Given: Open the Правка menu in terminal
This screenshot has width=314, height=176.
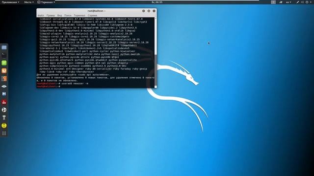Looking at the screenshot, I should pyautogui.click(x=51, y=15).
